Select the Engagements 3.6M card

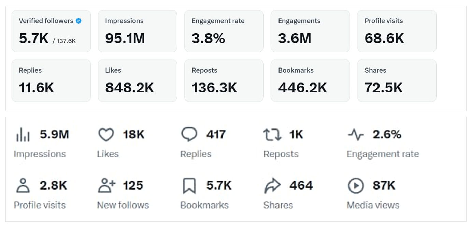(310, 31)
